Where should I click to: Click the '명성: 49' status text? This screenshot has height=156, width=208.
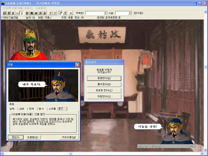(79, 17)
